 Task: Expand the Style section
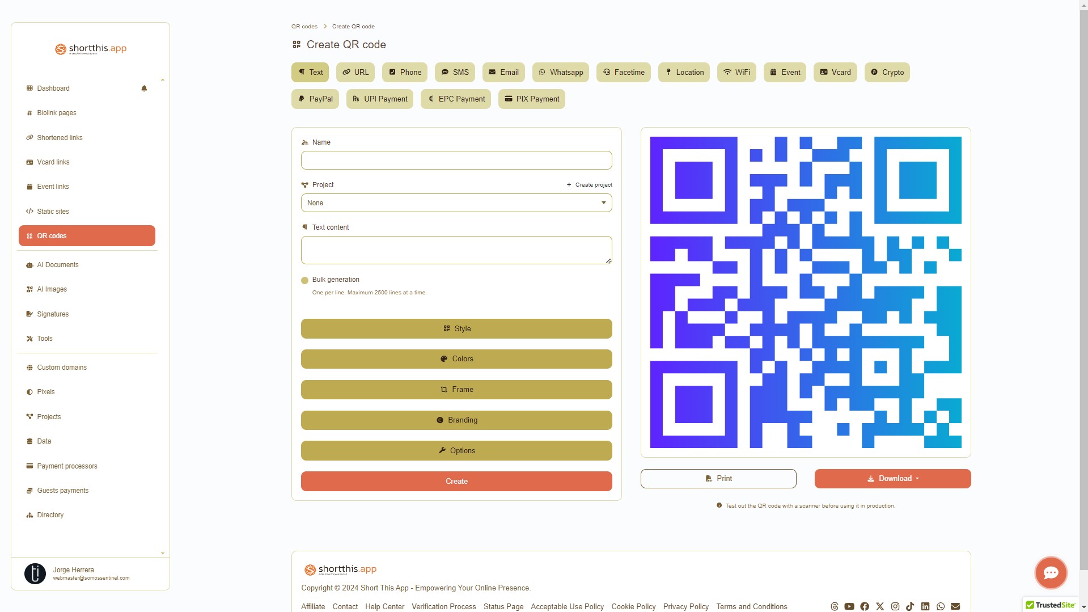point(456,329)
